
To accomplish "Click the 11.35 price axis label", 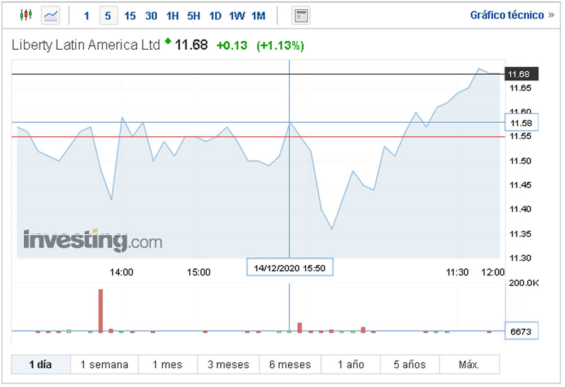I will 520,234.
